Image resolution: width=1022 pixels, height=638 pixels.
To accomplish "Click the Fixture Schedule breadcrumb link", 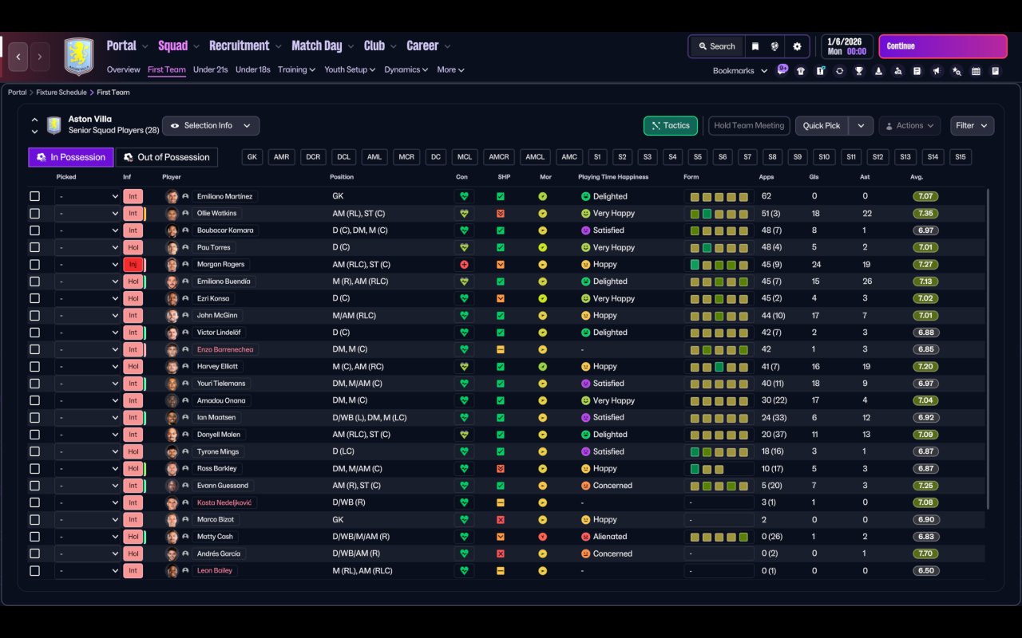I will [63, 93].
